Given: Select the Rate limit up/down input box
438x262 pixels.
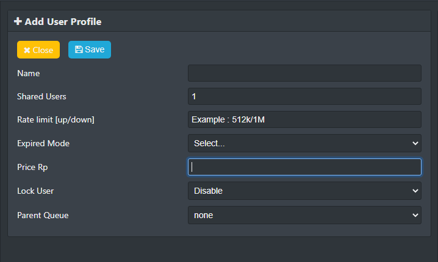Looking at the screenshot, I should coord(304,119).
